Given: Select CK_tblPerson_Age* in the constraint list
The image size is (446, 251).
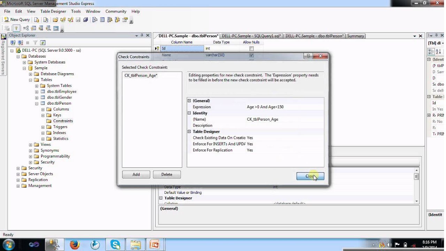Looking at the screenshot, I should coord(141,75).
